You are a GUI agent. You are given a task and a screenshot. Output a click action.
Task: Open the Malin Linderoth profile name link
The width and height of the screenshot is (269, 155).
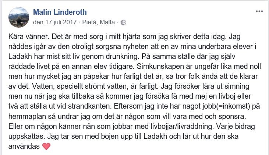click(60, 12)
